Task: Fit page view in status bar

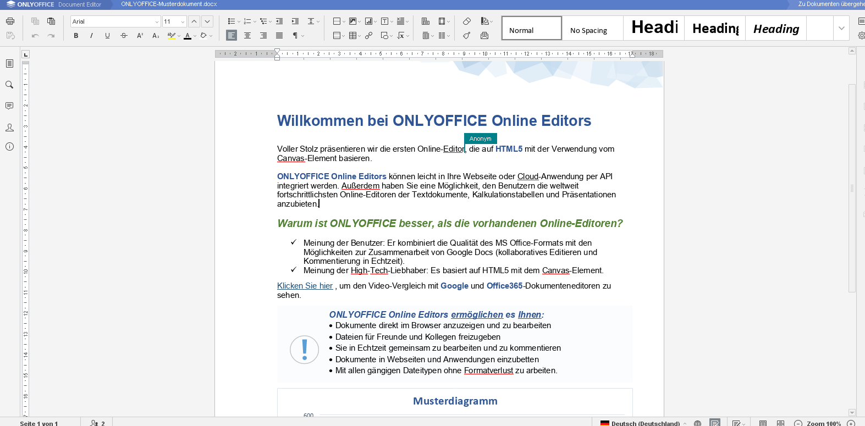Action: pyautogui.click(x=763, y=422)
